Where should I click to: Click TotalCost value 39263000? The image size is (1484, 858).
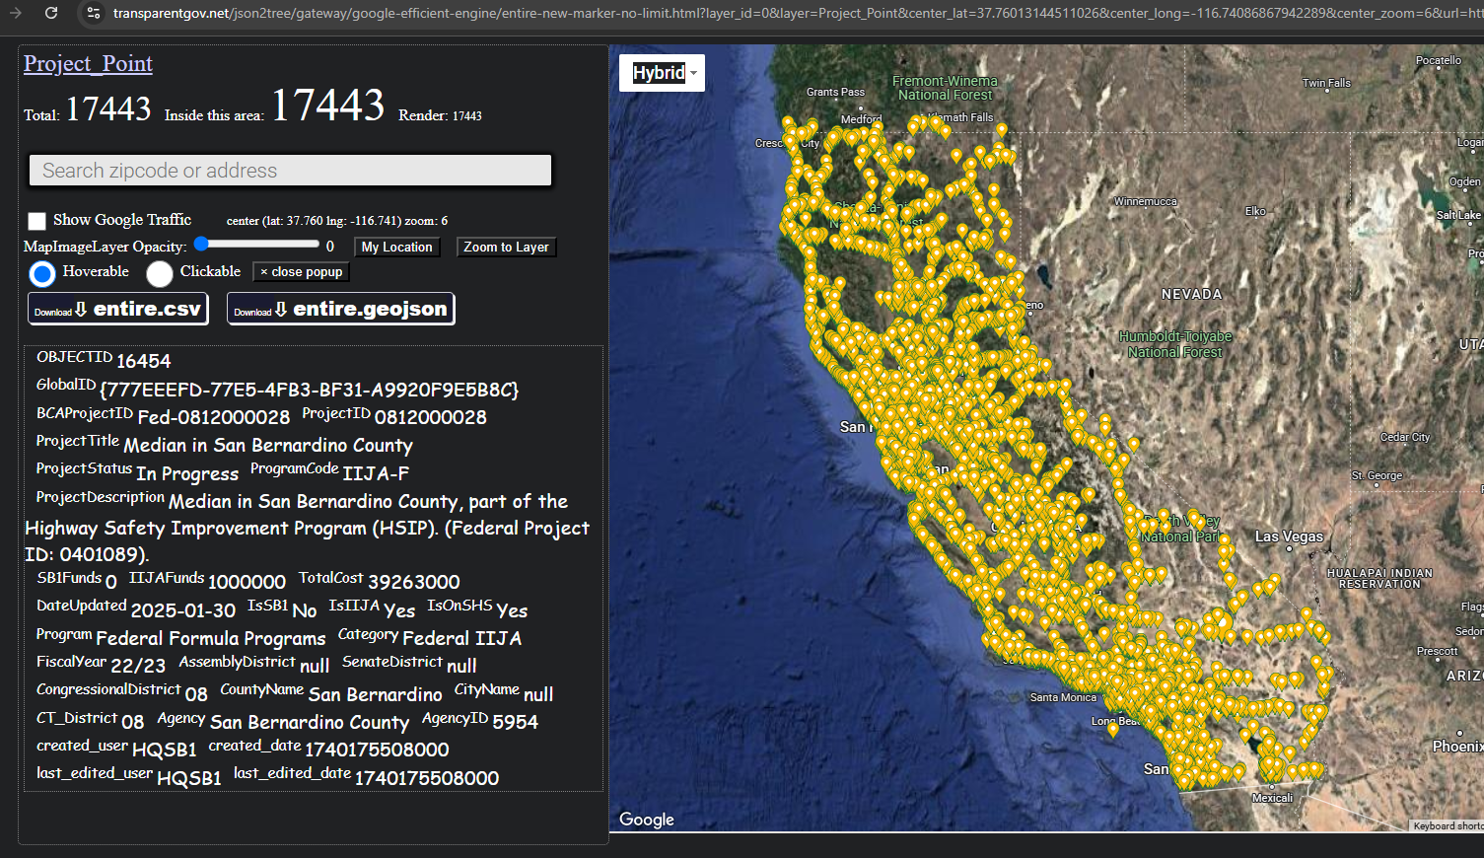414,582
